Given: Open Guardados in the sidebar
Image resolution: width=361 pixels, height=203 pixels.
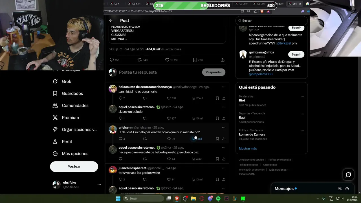Looking at the screenshot, I should click(x=68, y=93).
